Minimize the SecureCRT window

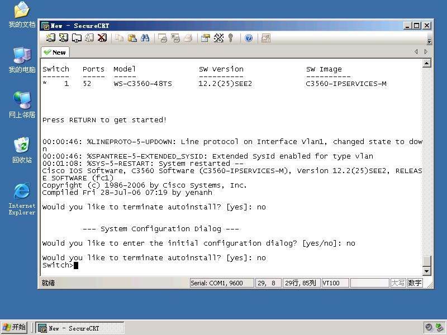pos(408,26)
